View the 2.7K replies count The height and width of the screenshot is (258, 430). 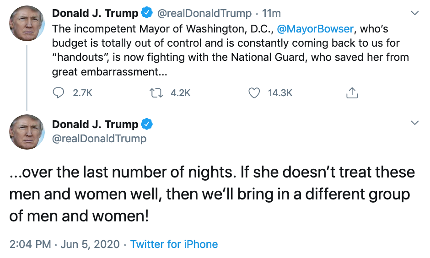82,93
